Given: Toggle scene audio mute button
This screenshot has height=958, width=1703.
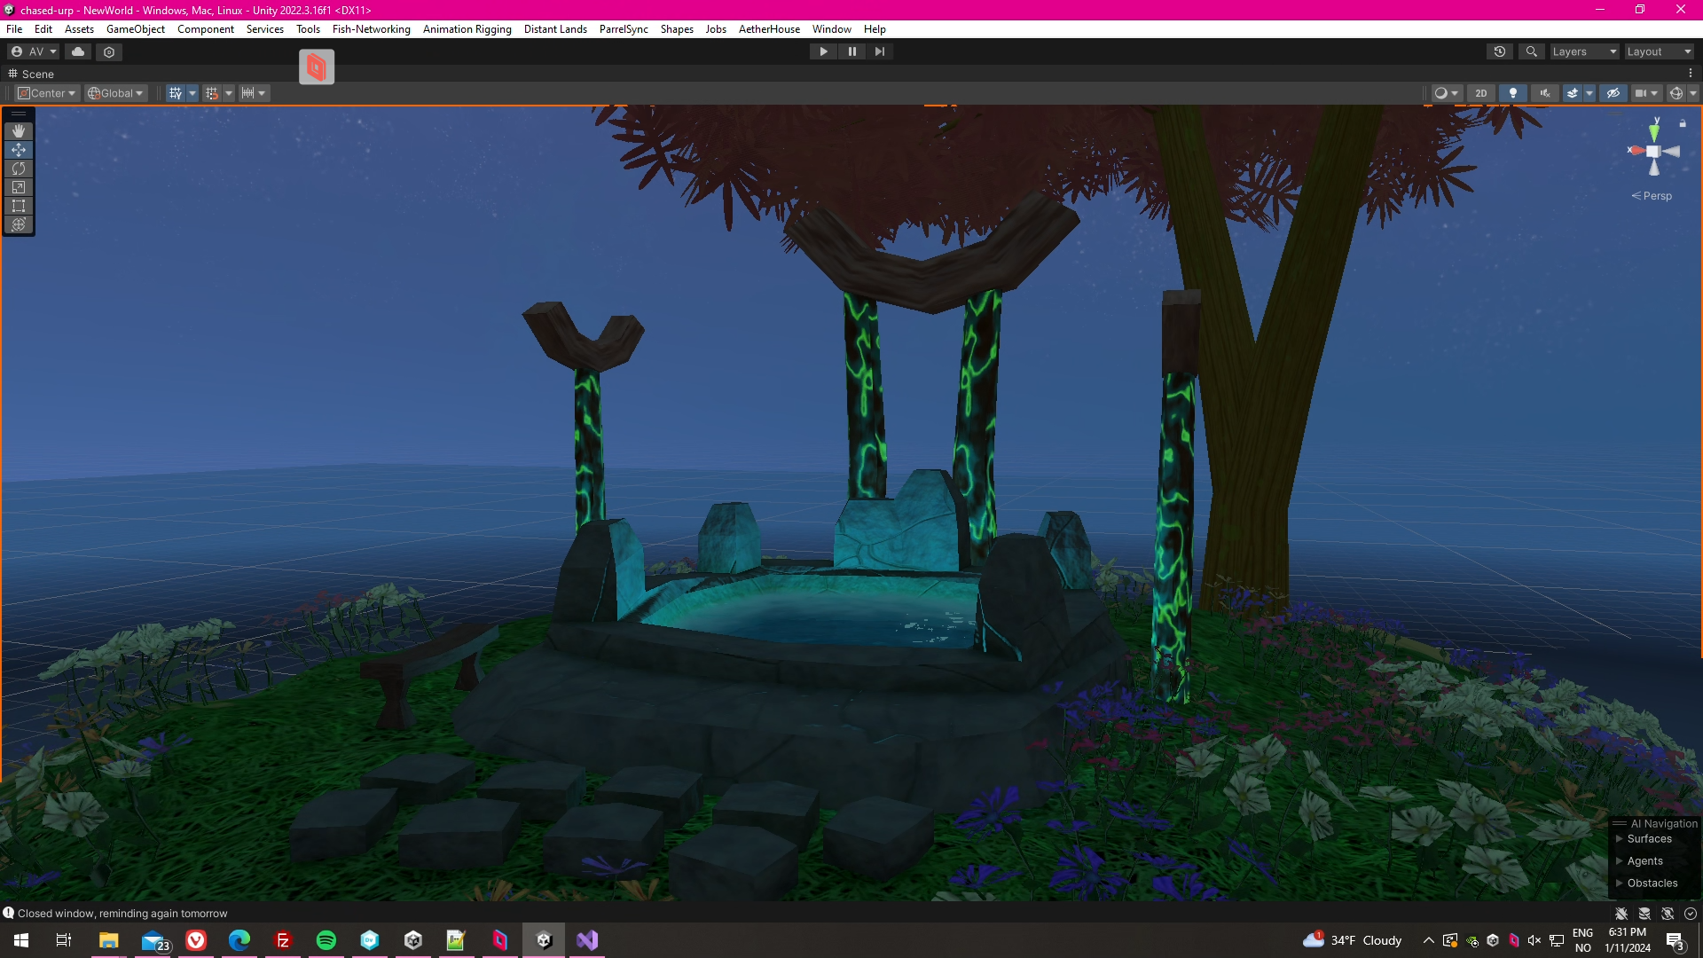Looking at the screenshot, I should point(1545,93).
